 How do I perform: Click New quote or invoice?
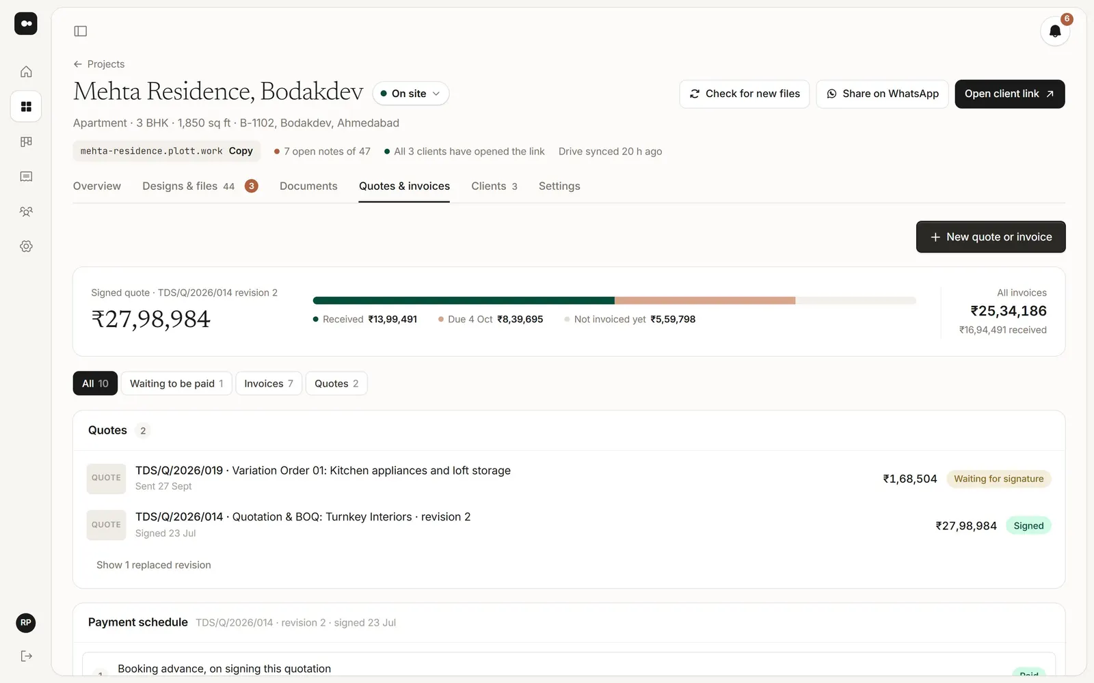coord(990,237)
